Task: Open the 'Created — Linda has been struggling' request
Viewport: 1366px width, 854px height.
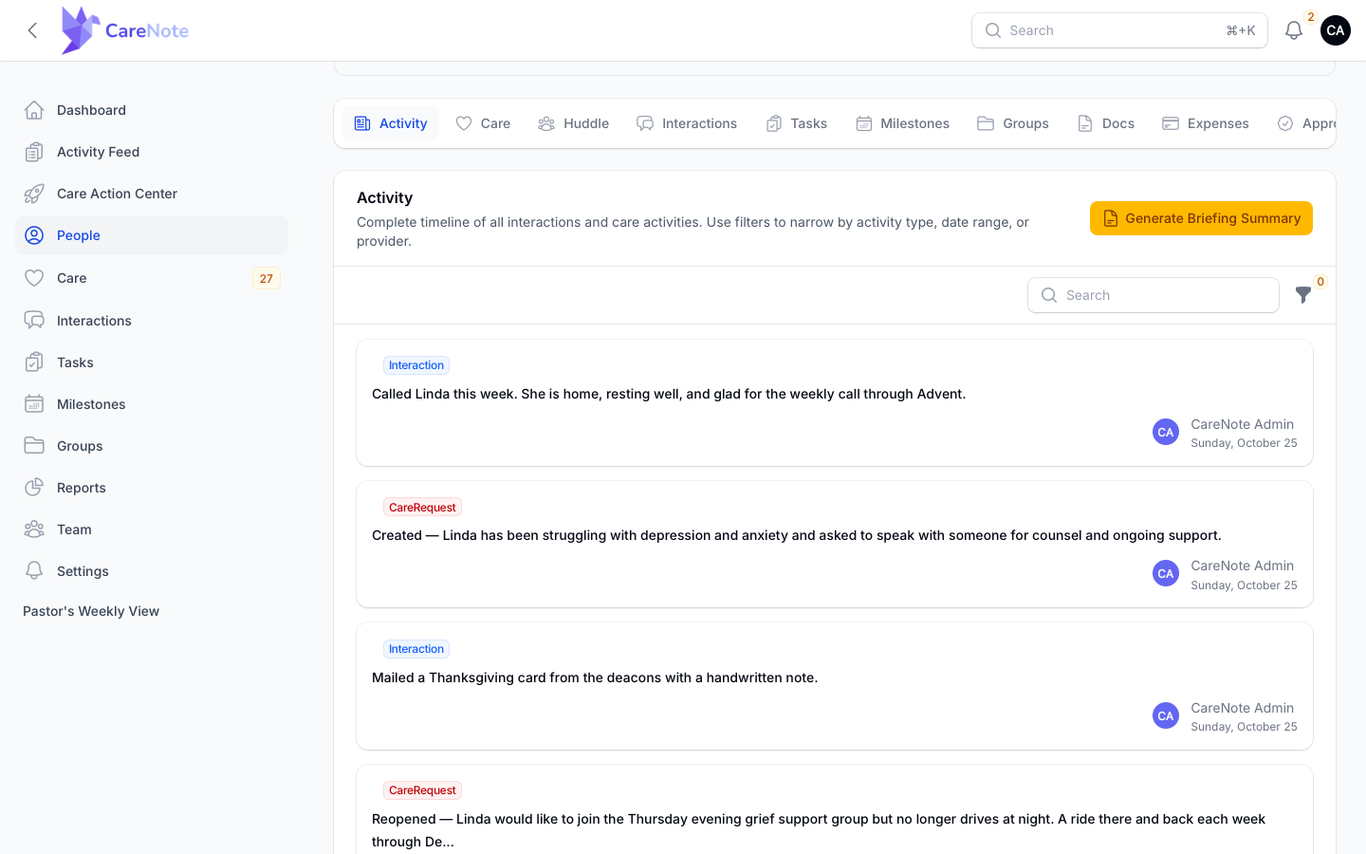Action: [x=835, y=544]
